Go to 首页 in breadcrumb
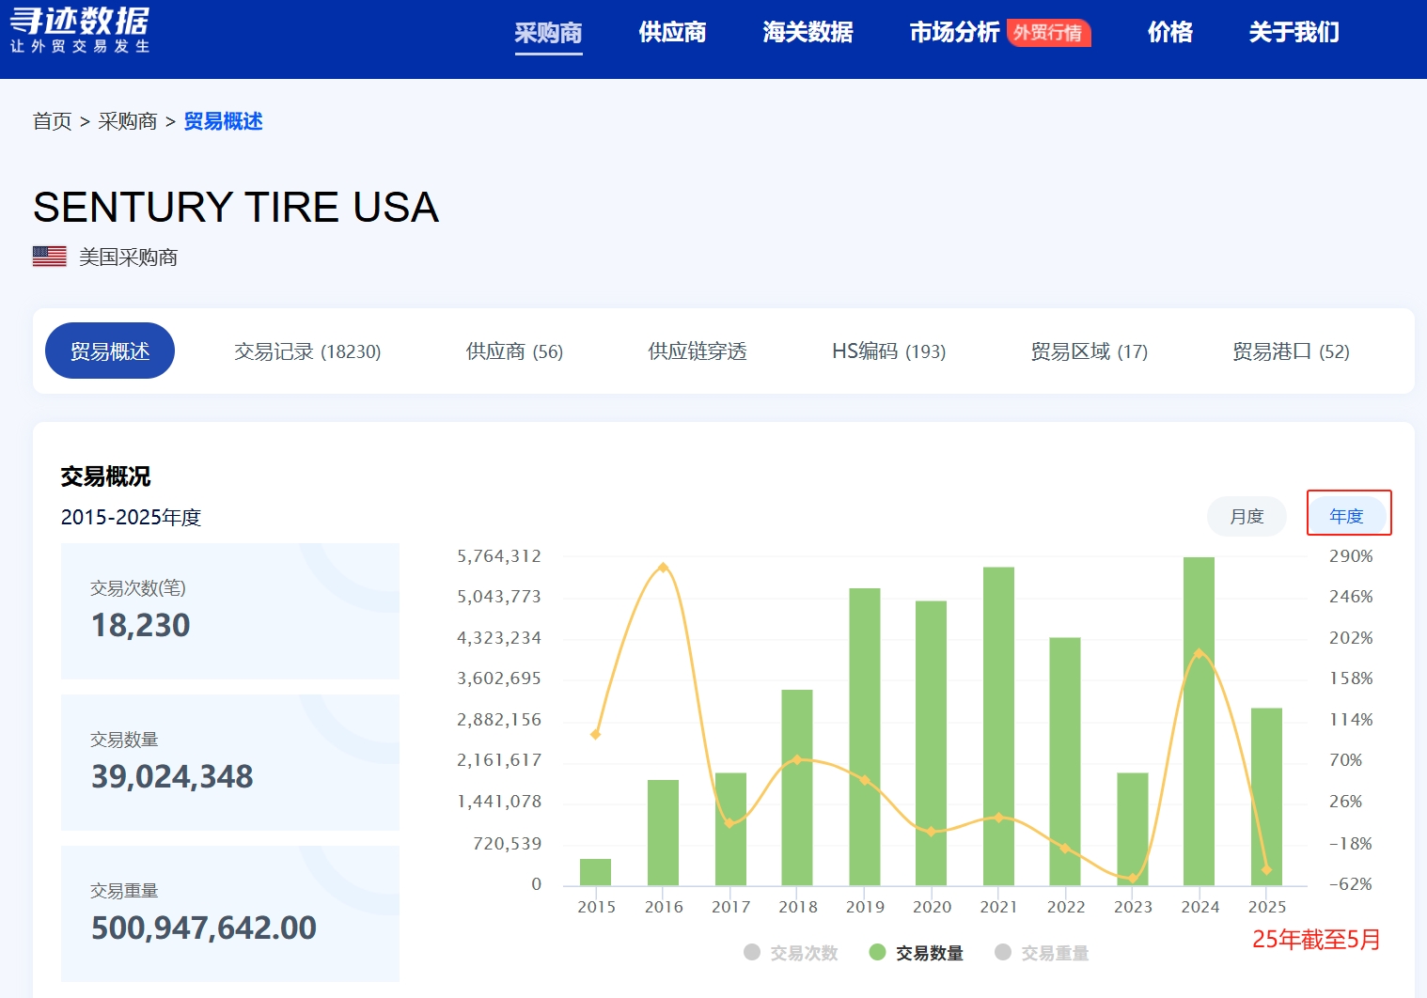 click(52, 121)
